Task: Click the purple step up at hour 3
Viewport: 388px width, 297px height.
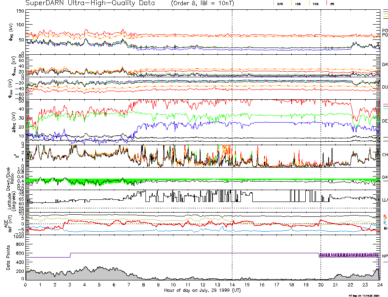Action: (70, 255)
